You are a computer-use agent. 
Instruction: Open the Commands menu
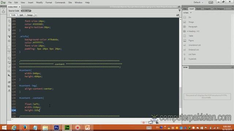[x=60, y=3]
